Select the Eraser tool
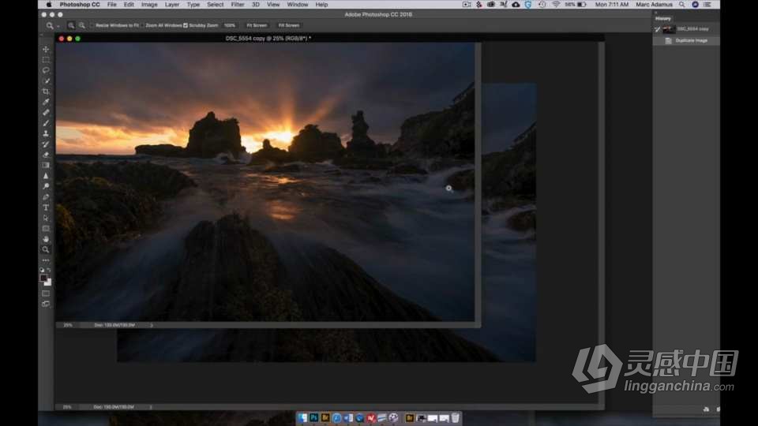This screenshot has height=426, width=758. click(46, 155)
